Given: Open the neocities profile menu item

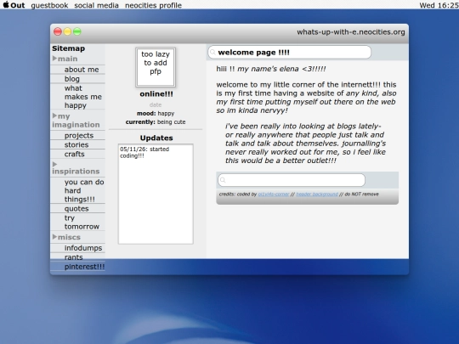Looking at the screenshot, I should (153, 5).
